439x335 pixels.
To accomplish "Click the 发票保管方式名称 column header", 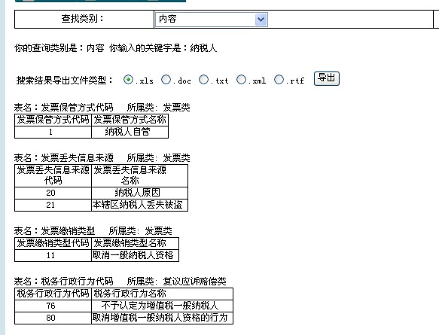I will click(130, 120).
